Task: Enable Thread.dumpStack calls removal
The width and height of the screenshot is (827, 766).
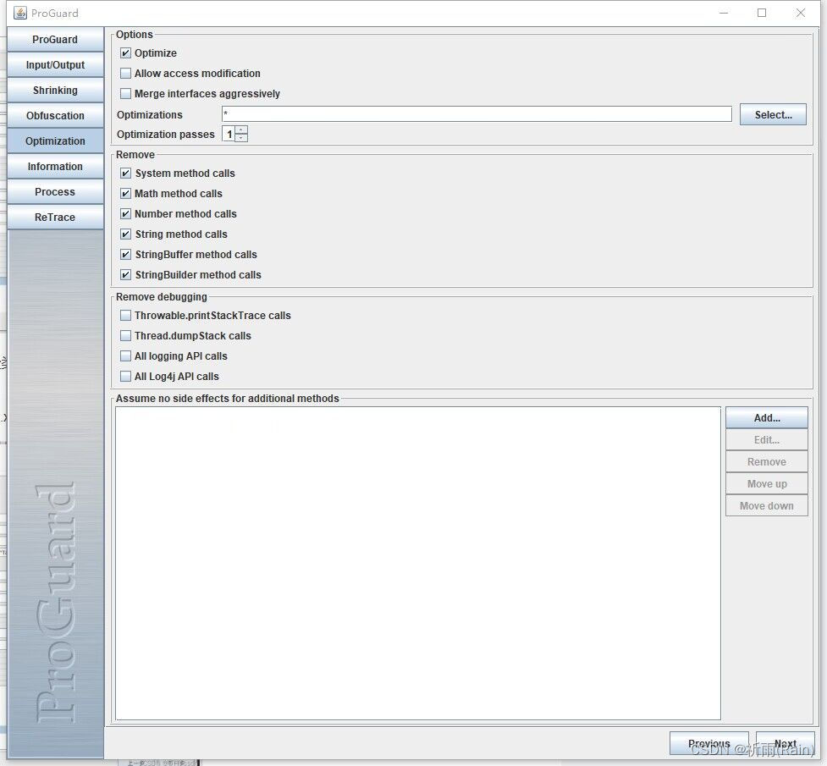Action: [125, 335]
